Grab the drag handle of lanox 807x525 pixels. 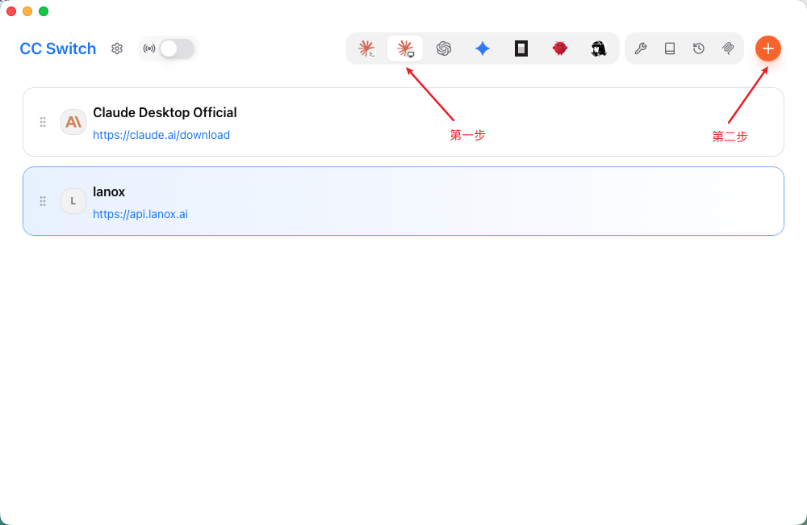tap(43, 201)
